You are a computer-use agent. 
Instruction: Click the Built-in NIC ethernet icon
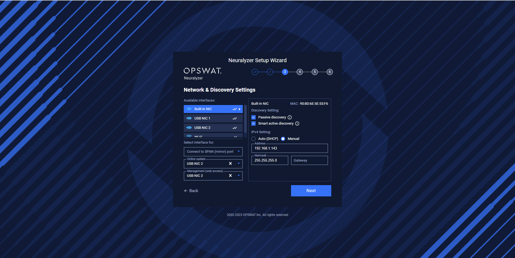click(x=189, y=109)
